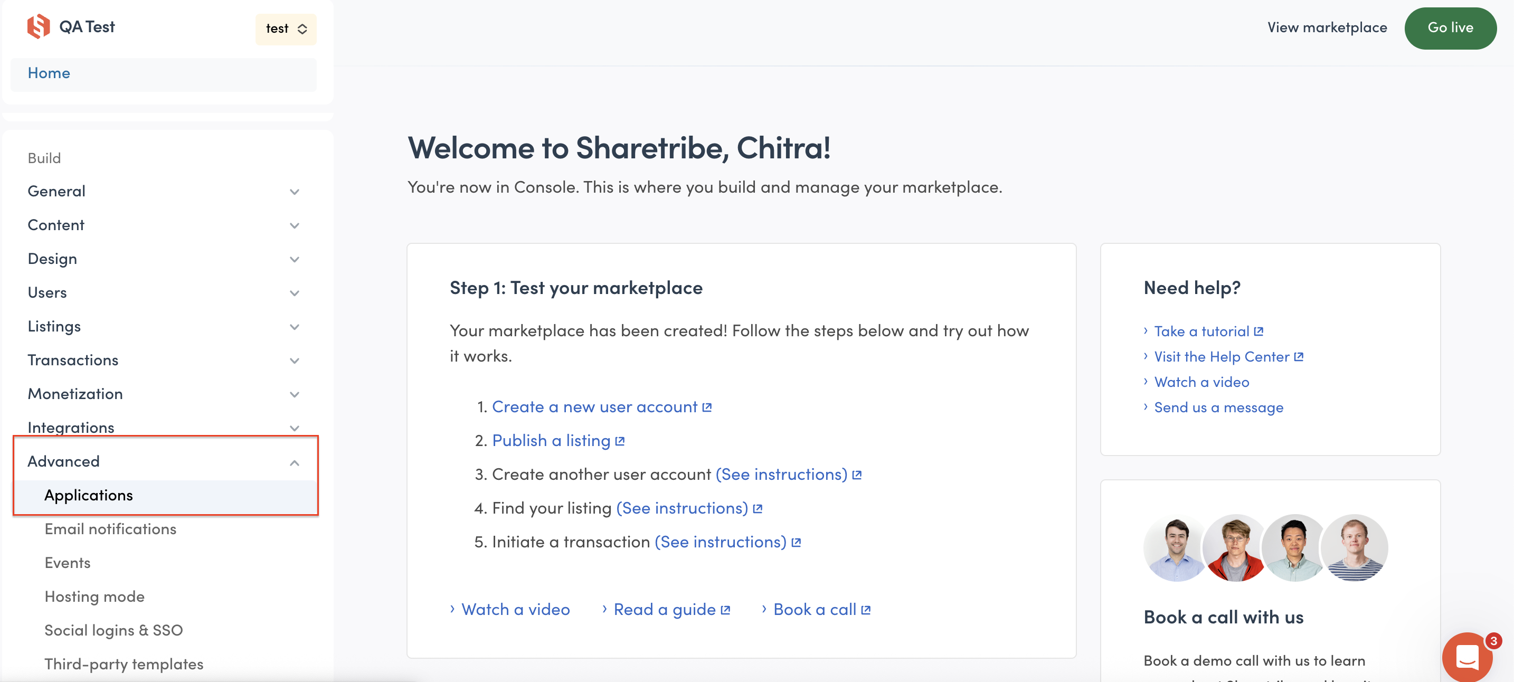Click external-link icon beside Read a guide
Screen dimensions: 1514x682
pos(725,610)
